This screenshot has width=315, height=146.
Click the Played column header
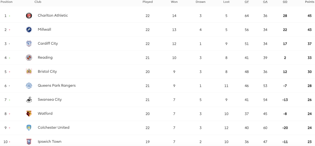point(148,2)
